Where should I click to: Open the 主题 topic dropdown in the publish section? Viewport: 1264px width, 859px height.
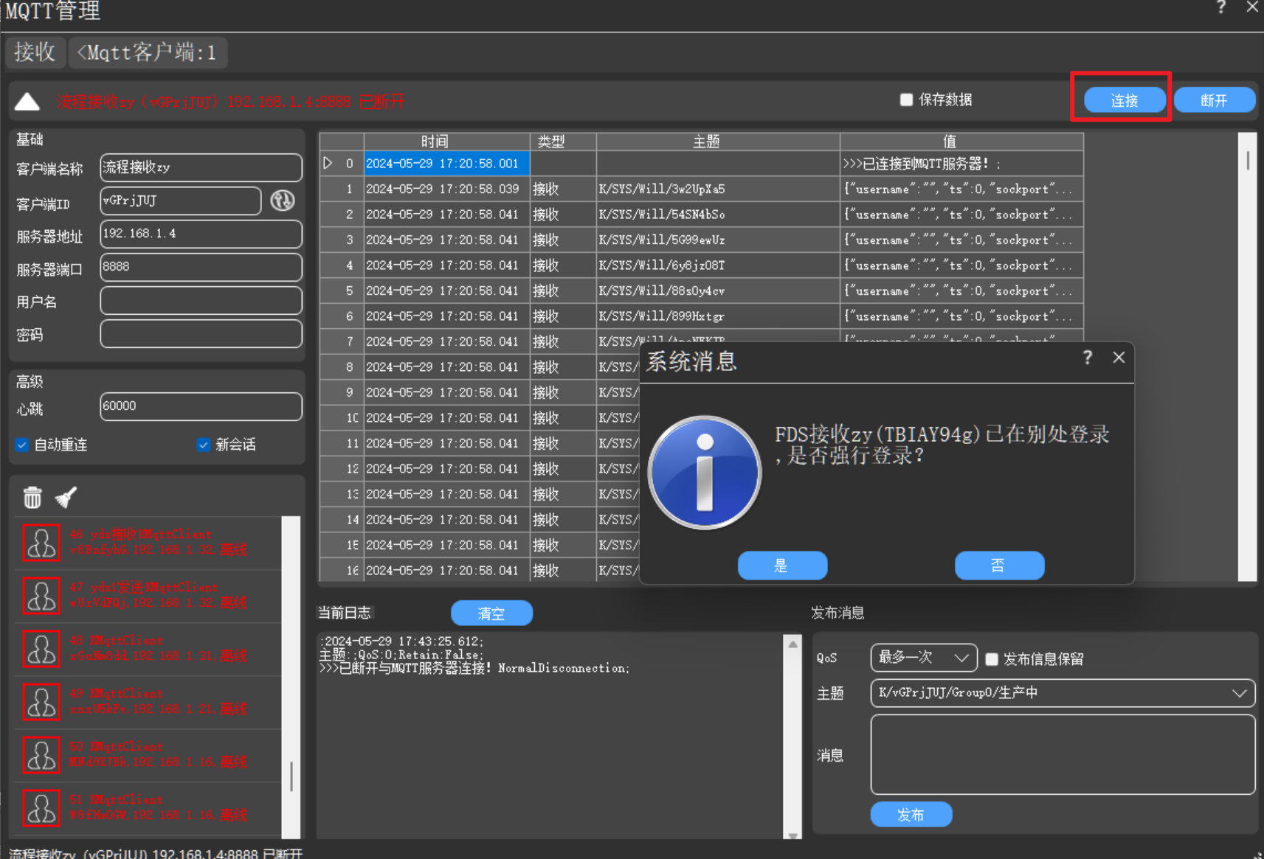pos(1063,693)
